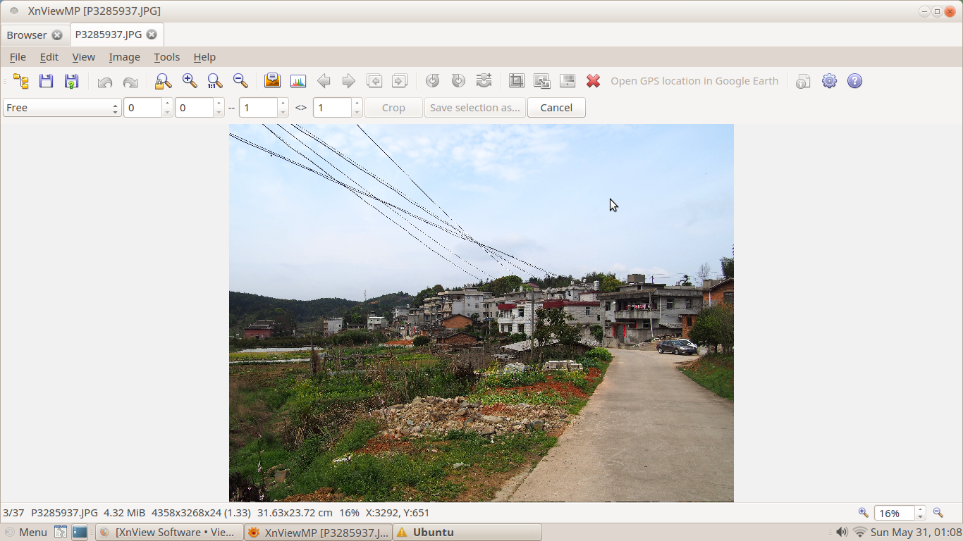Click the Zoom In magnifier toolbar icon

click(x=190, y=81)
